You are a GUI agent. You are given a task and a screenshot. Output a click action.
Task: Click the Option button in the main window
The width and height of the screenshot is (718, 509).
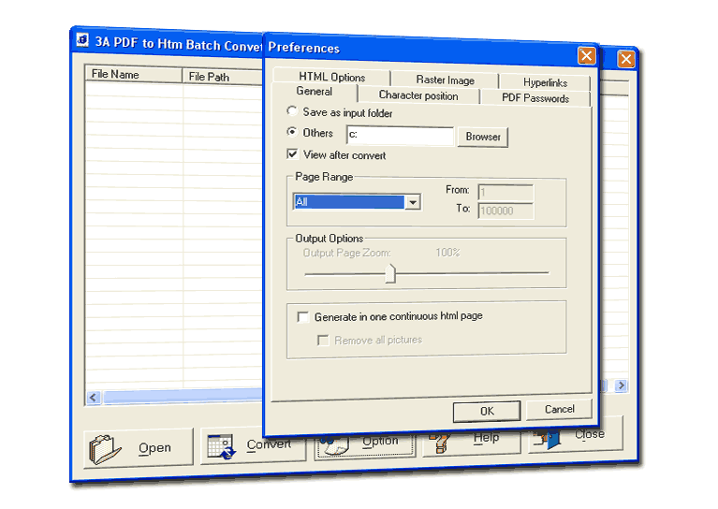365,444
